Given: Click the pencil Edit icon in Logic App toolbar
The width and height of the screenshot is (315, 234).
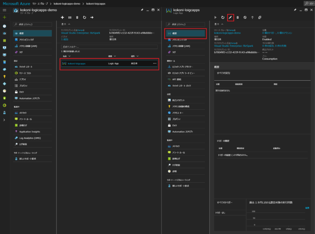Looking at the screenshot, I should tap(231, 18).
